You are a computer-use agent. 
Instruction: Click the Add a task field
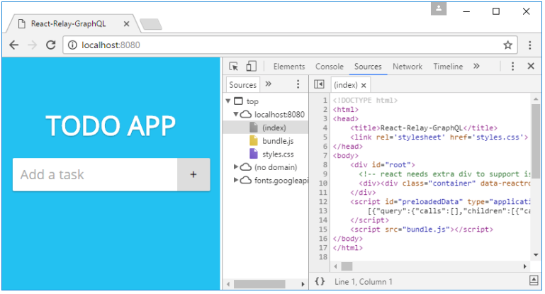point(95,174)
